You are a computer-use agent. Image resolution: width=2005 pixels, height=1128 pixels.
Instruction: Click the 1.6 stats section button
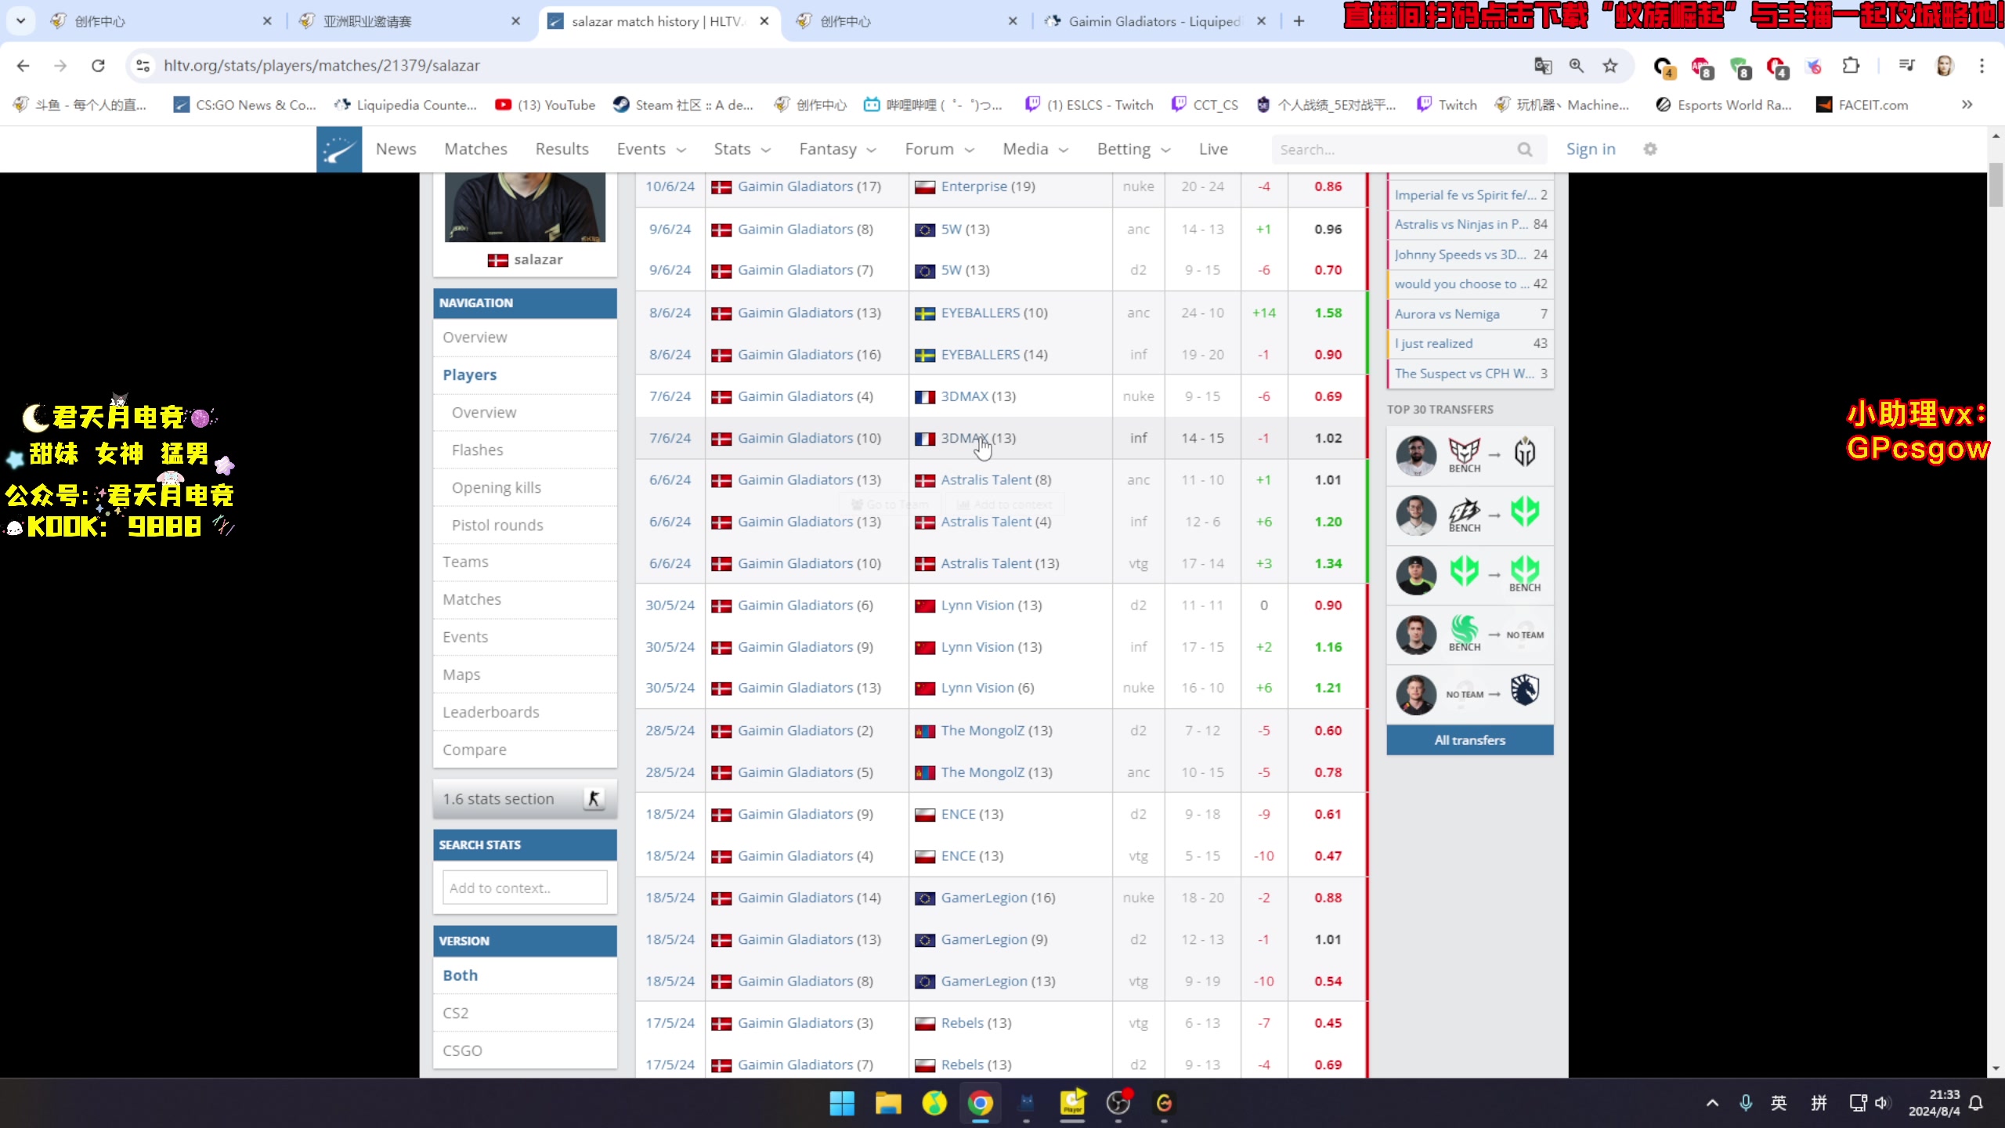(525, 799)
